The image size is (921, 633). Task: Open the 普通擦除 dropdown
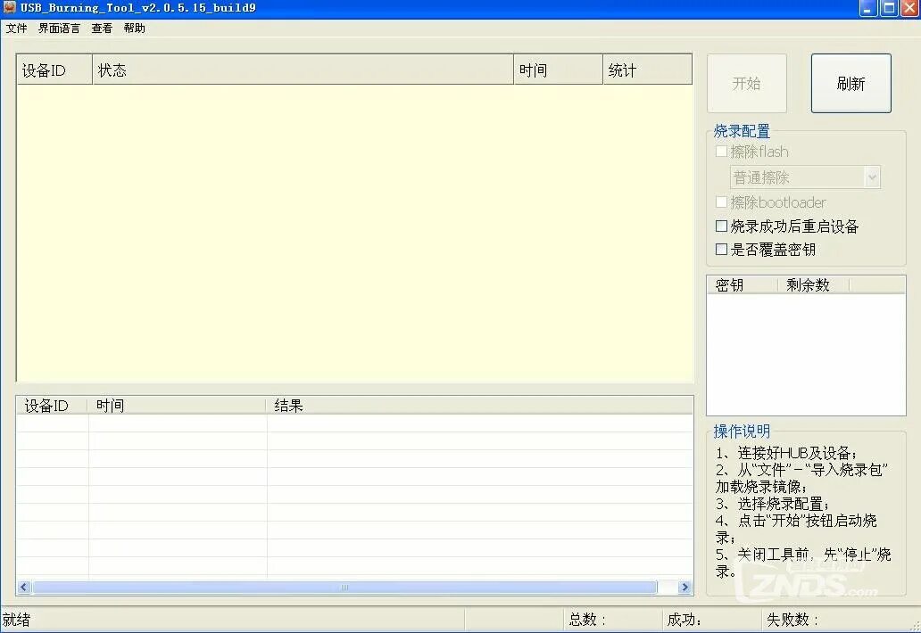coord(805,177)
